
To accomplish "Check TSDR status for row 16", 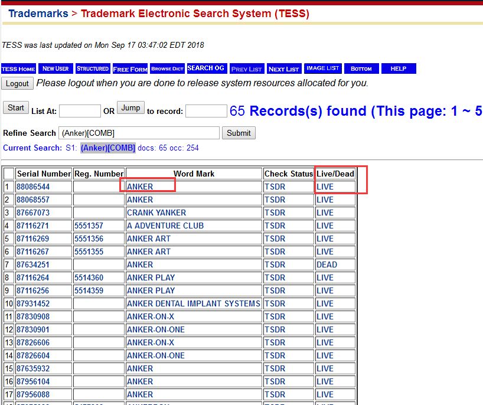I will pyautogui.click(x=275, y=381).
